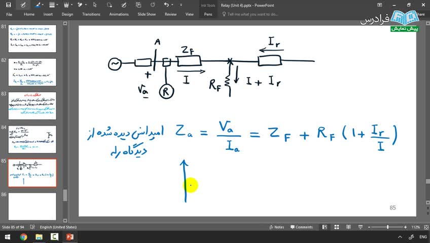This screenshot has height=243, width=430.
Task: Expand line thickness dropdown arrow
Action: tap(57, 5)
